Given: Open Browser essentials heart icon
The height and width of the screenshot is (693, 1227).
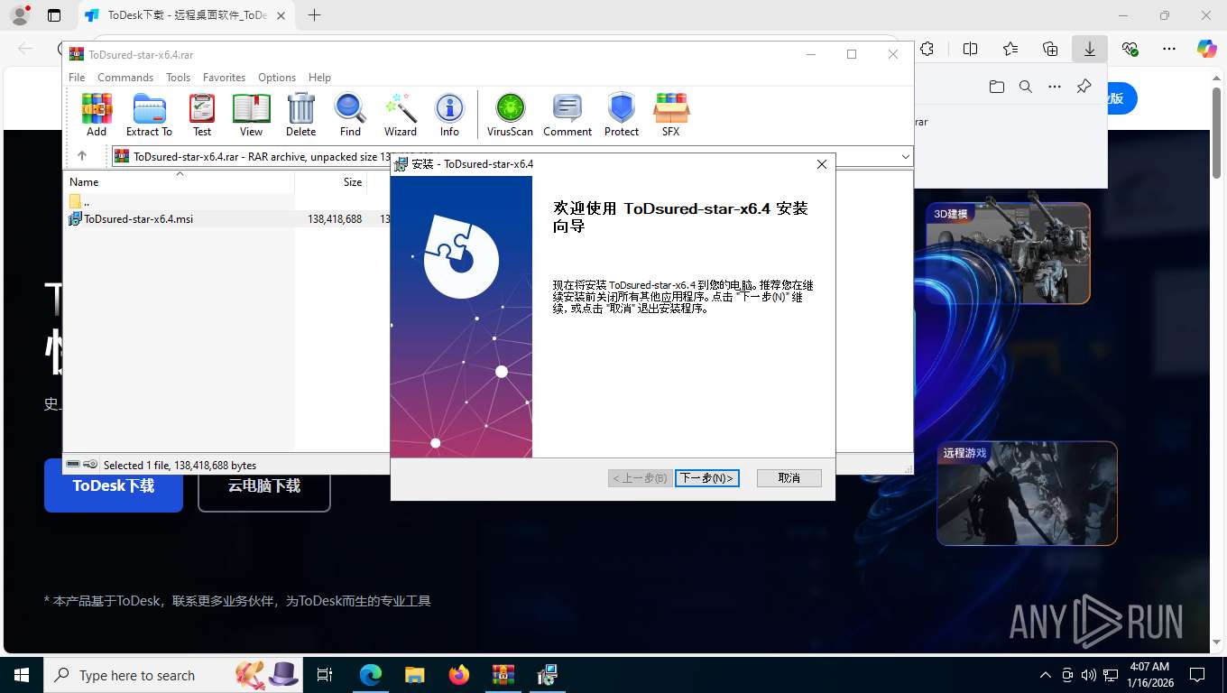Looking at the screenshot, I should coord(1130,49).
